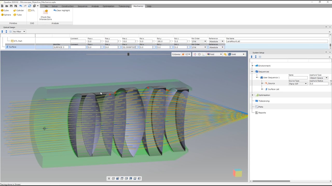Switch to the Optimization tab

point(108,6)
